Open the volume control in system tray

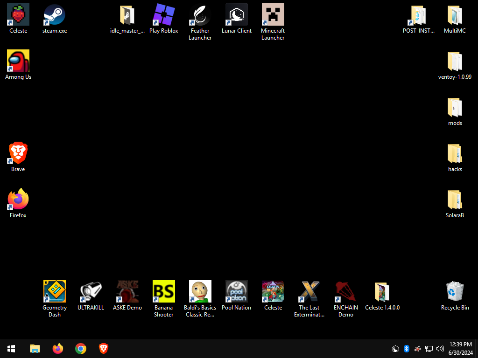(440, 349)
